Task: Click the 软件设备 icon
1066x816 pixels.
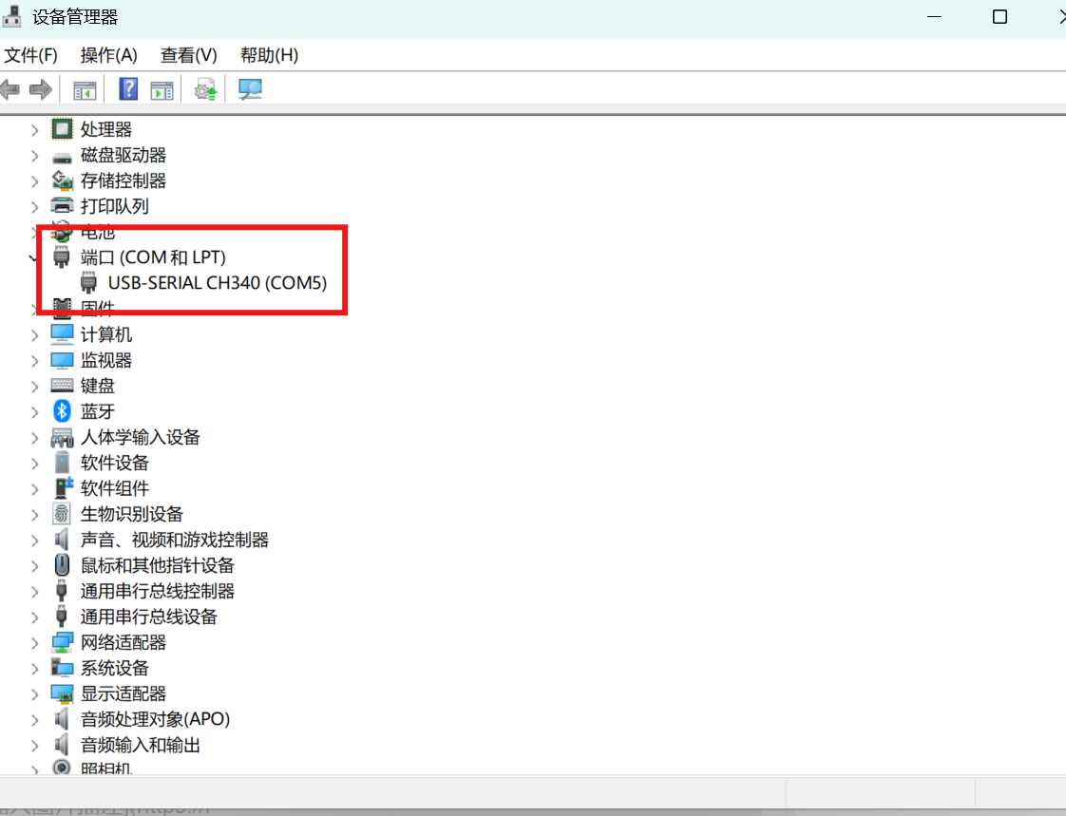Action: tap(62, 463)
